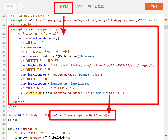
Task: Click the closing </script> tag on line 35
Action: 18,102
